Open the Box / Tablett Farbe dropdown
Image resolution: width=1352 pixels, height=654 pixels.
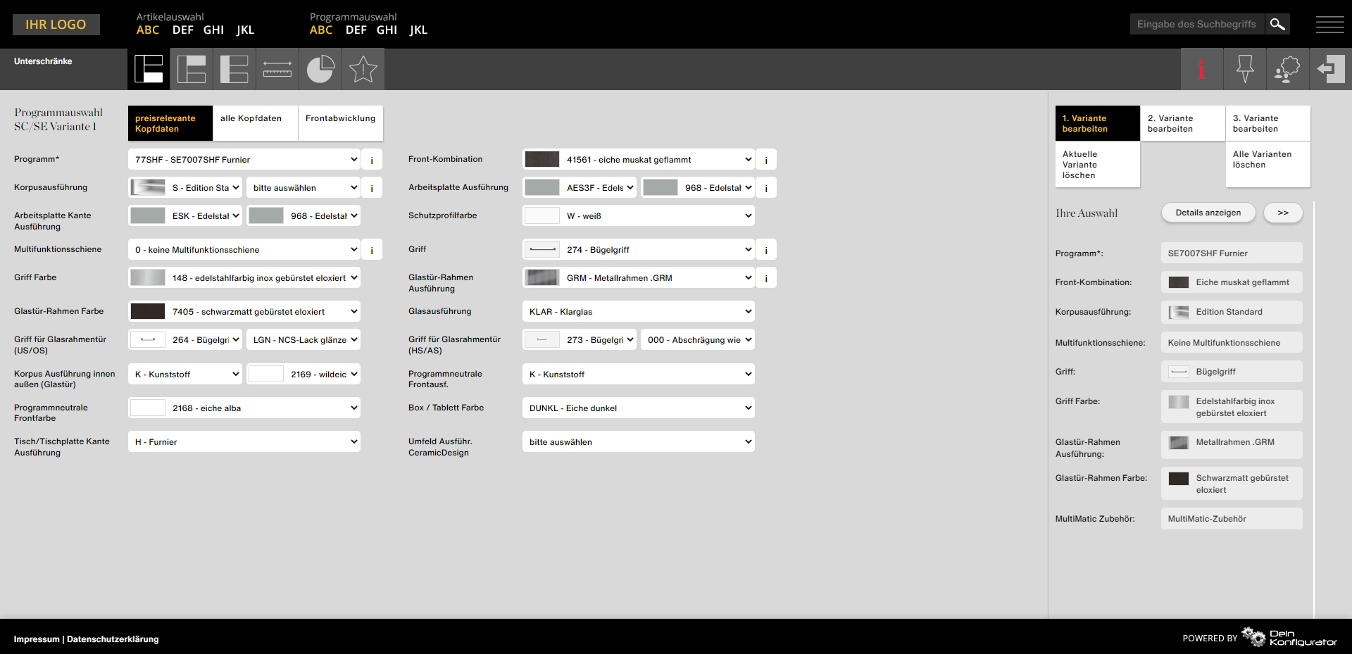pos(639,408)
